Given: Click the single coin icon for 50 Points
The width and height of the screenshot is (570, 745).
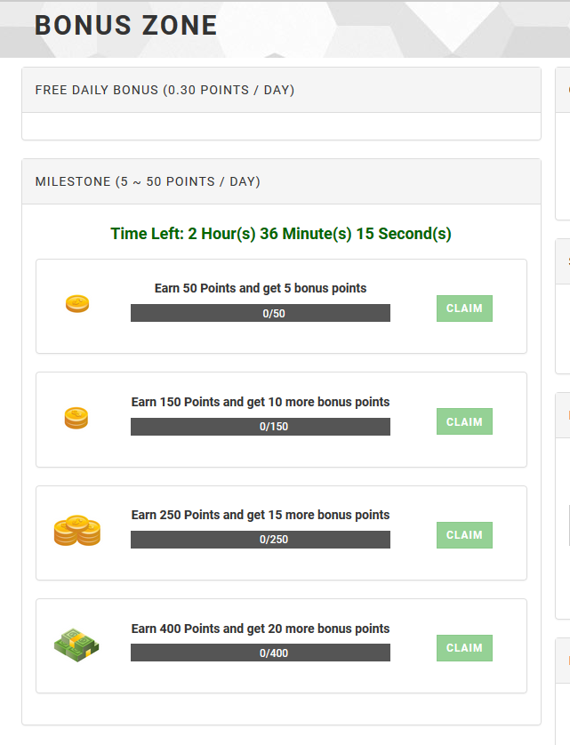Looking at the screenshot, I should 77,304.
